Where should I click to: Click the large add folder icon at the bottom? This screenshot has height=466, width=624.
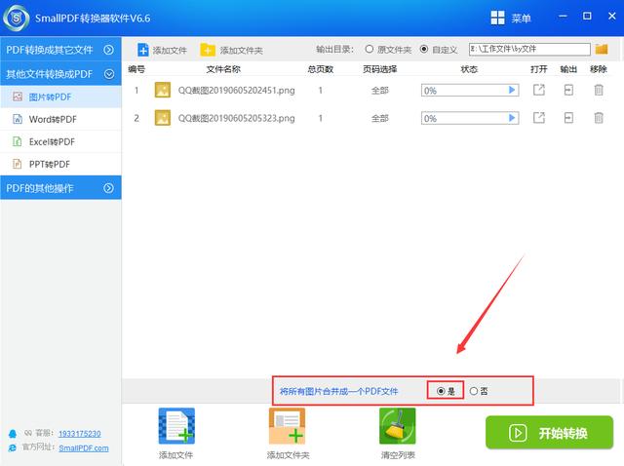click(287, 426)
